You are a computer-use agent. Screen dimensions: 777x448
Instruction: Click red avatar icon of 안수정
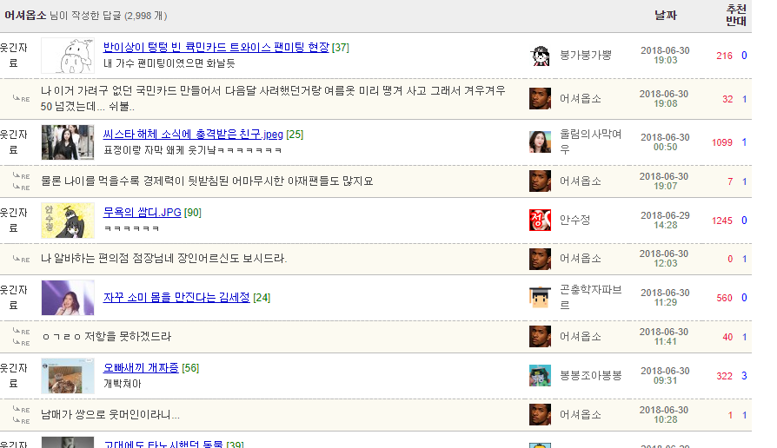pos(540,221)
